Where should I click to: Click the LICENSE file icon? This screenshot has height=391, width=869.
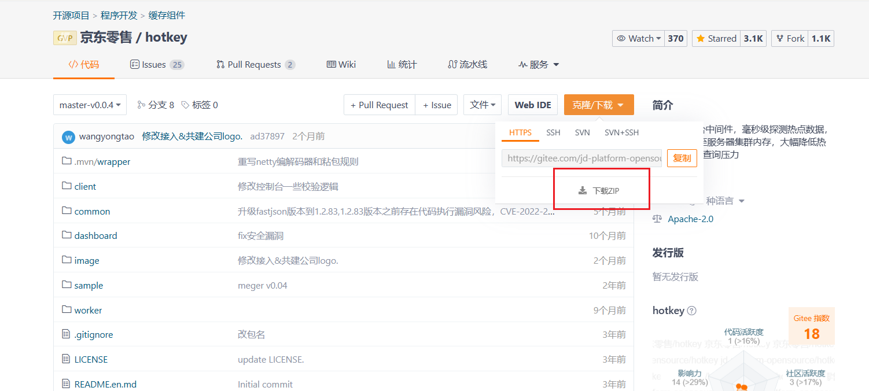[x=66, y=359]
